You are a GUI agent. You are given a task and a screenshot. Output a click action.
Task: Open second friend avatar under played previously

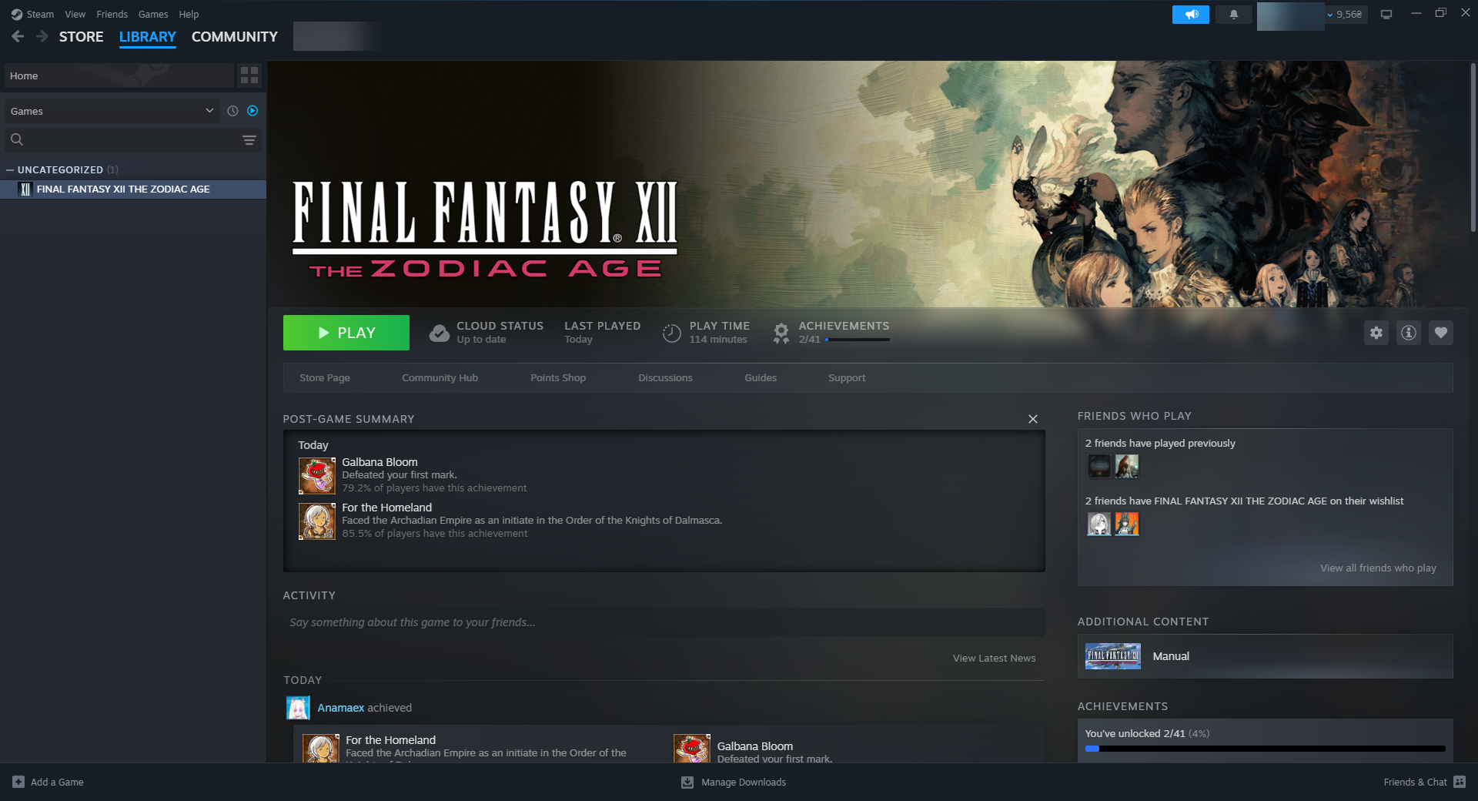pyautogui.click(x=1127, y=466)
